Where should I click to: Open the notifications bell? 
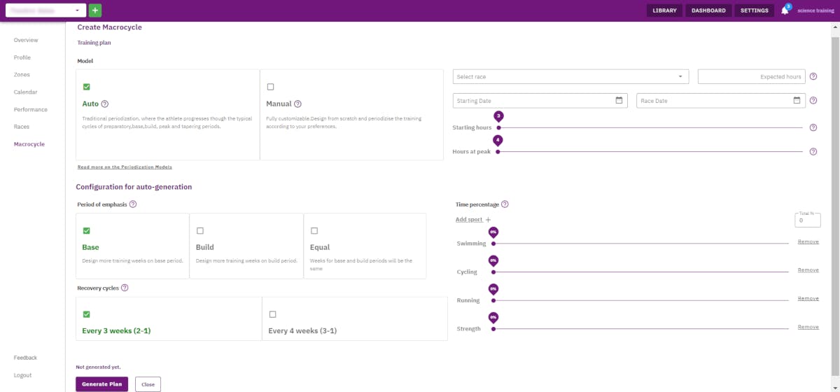tap(785, 10)
